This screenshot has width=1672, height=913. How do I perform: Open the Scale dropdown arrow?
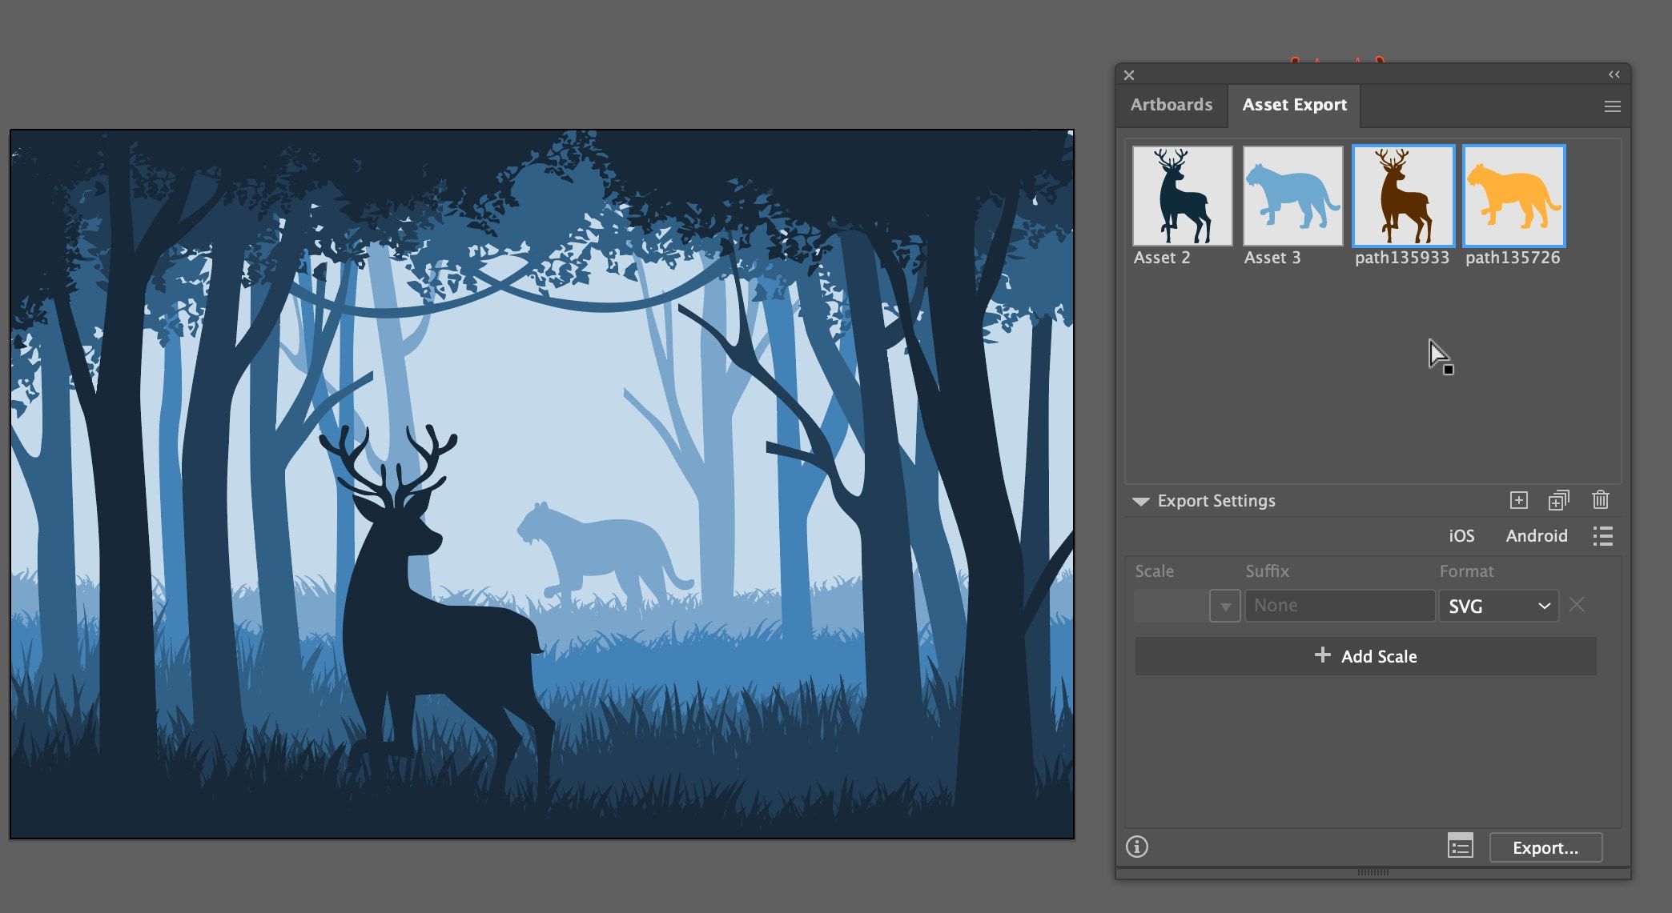point(1224,606)
